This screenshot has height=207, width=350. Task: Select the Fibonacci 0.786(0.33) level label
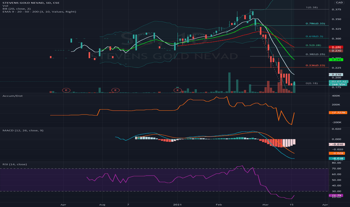point(315,23)
